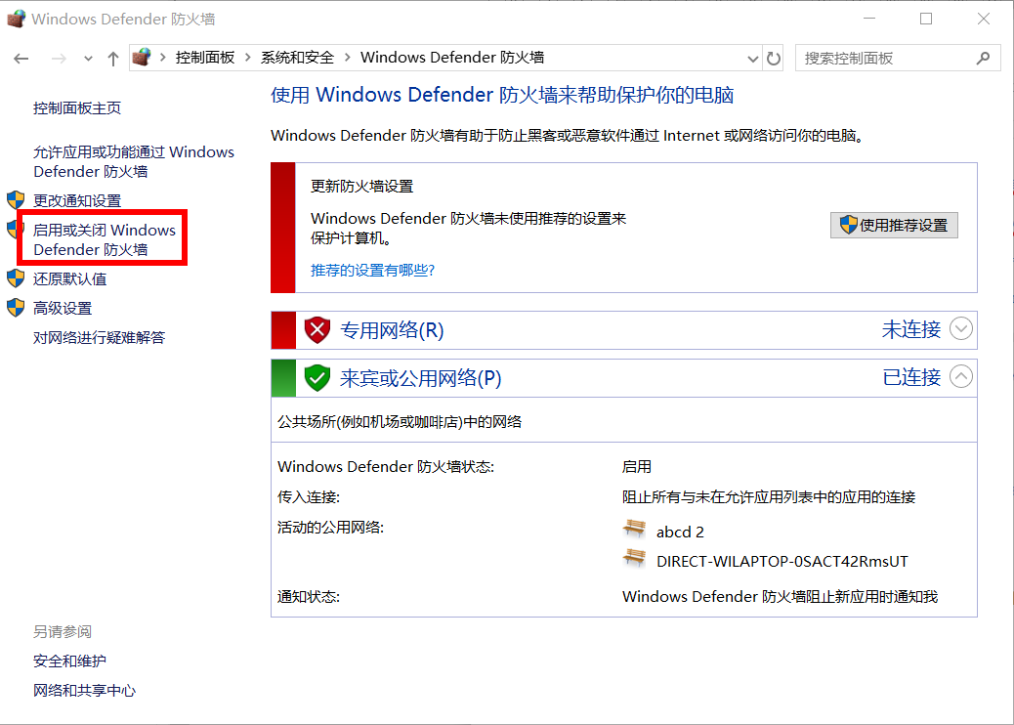This screenshot has width=1014, height=725.
Task: Click the back navigation arrow
Action: pyautogui.click(x=21, y=59)
